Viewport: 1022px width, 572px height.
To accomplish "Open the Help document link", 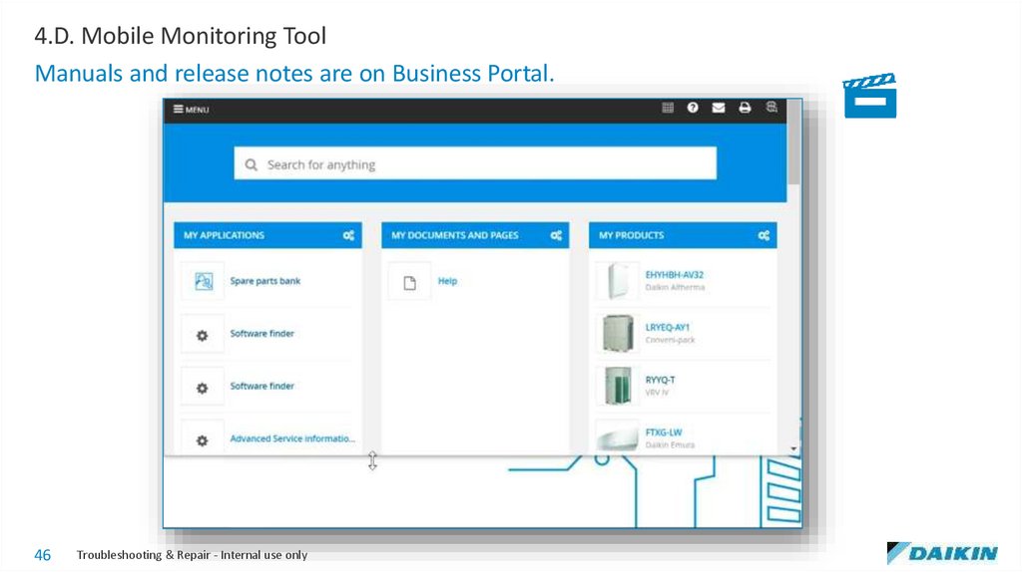I will 447,281.
